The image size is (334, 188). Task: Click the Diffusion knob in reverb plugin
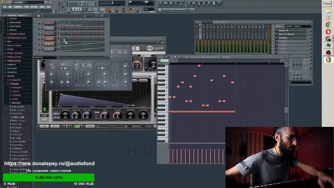click(x=130, y=115)
